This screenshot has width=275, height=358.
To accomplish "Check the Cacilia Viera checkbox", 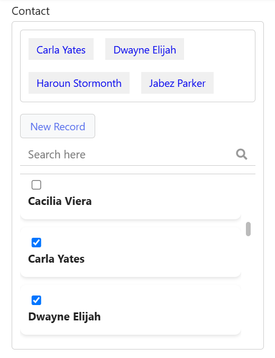I will coord(36,185).
